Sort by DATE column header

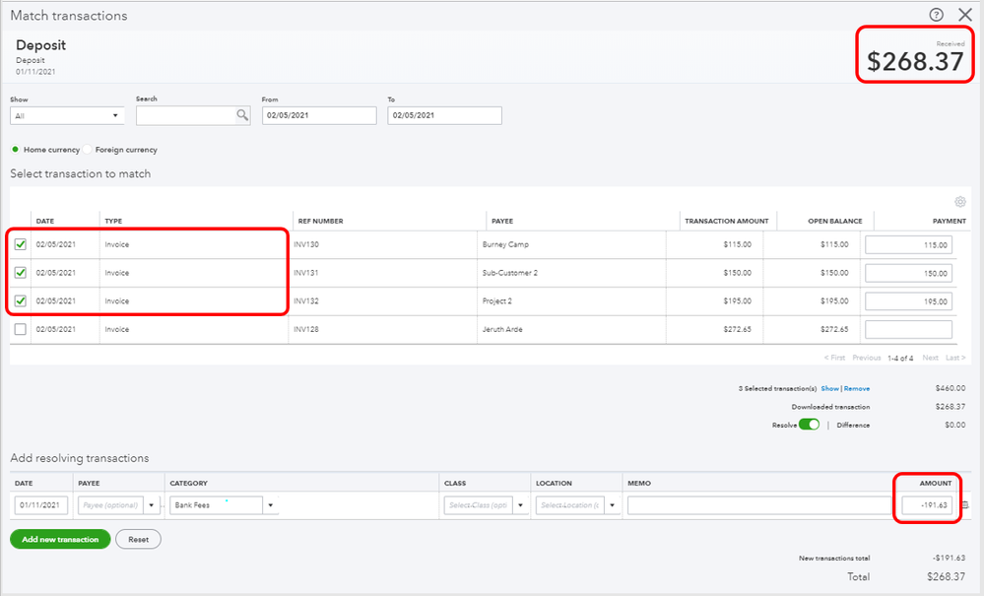pyautogui.click(x=45, y=221)
